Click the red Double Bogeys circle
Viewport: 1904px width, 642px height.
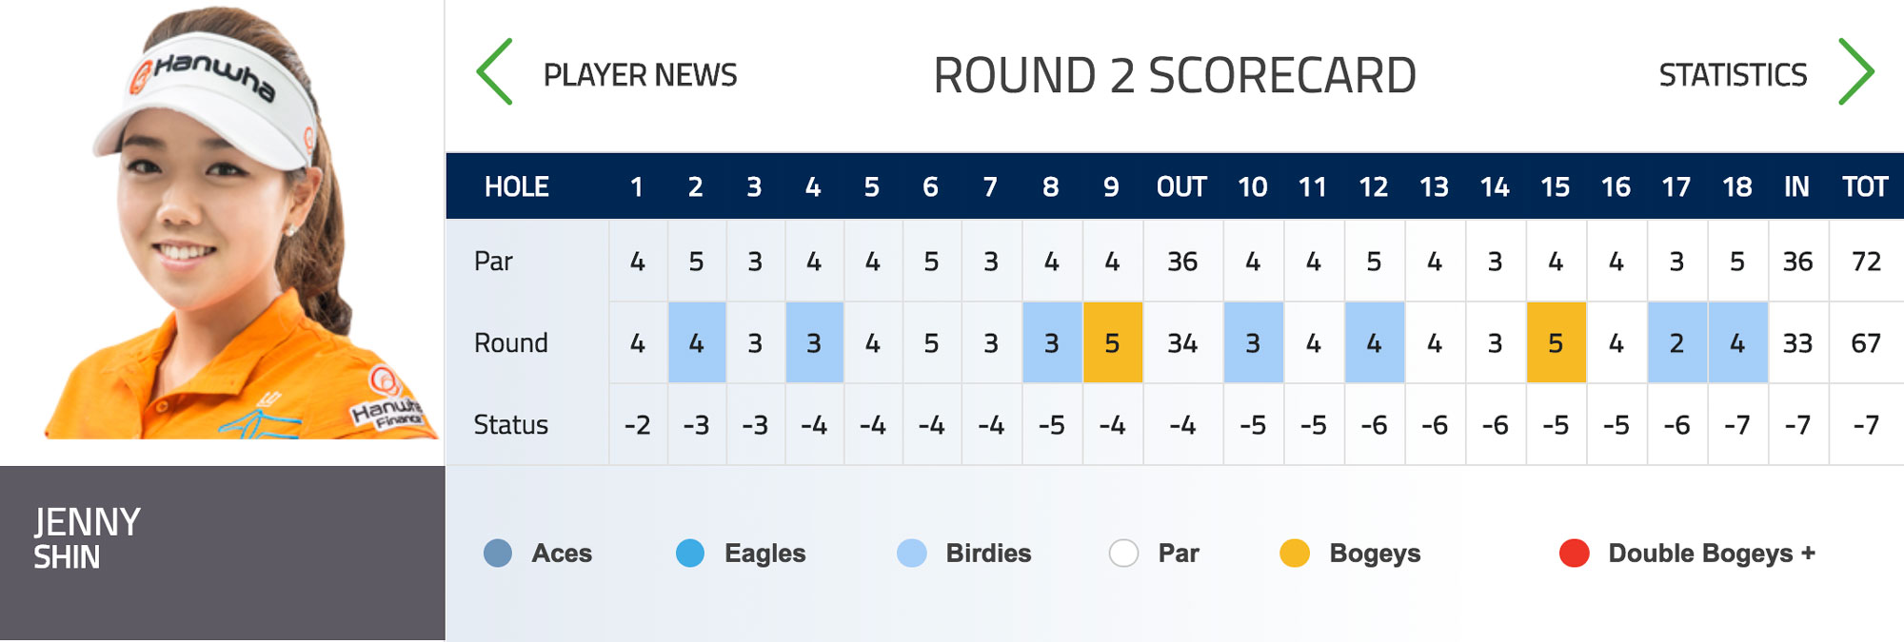[1575, 553]
